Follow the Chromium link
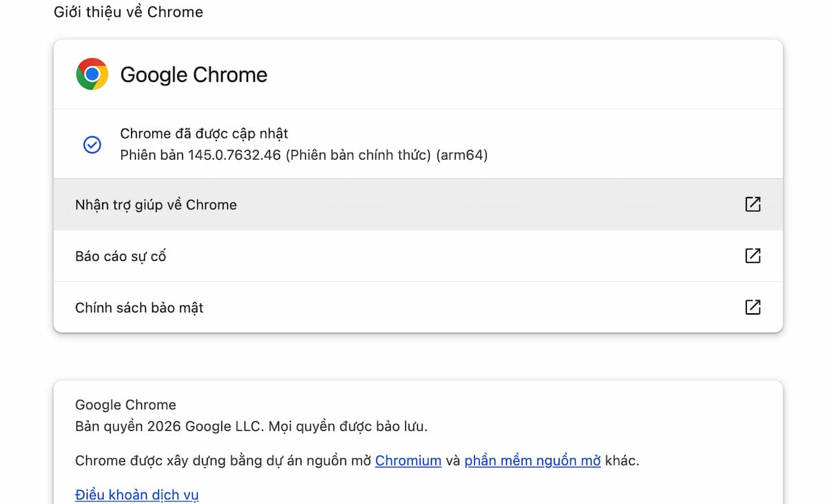This screenshot has width=827, height=504. coord(408,461)
